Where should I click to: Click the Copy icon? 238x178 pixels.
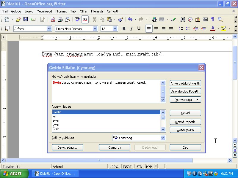(x=102, y=19)
